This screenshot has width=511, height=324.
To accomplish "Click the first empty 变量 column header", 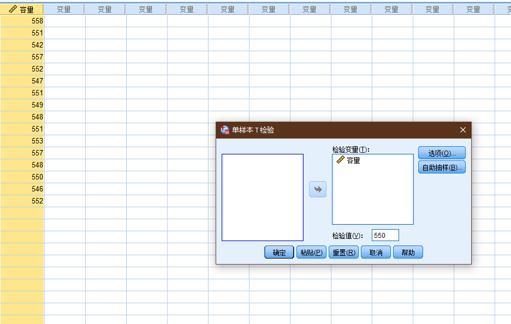I will tap(64, 9).
